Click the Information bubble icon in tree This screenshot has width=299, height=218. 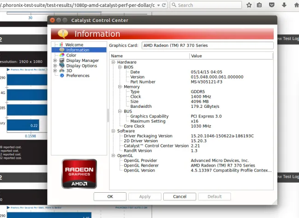pyautogui.click(x=62, y=50)
